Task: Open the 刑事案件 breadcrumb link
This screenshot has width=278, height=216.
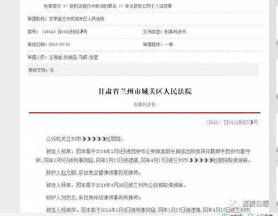Action: pos(52,6)
